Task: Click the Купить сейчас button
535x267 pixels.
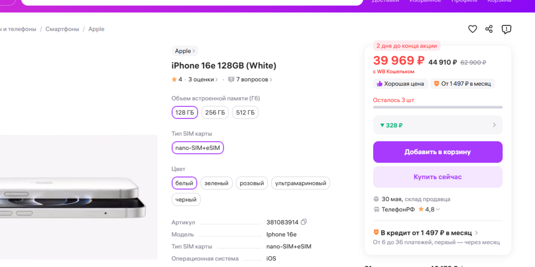Action: tap(437, 177)
